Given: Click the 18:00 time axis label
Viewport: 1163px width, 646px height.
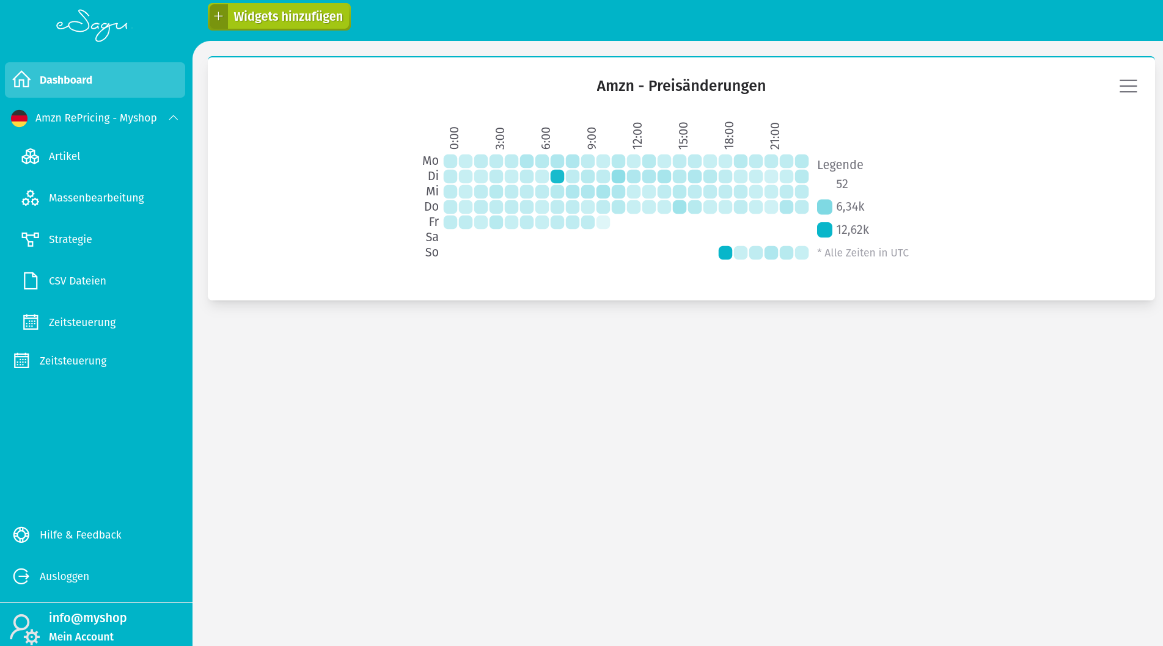Looking at the screenshot, I should pos(729,136).
